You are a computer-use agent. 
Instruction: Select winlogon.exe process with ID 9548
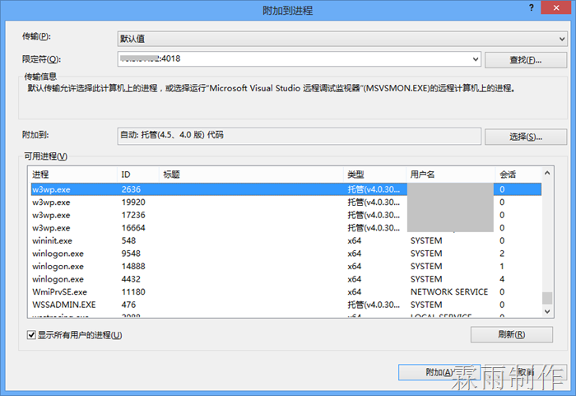click(286, 254)
